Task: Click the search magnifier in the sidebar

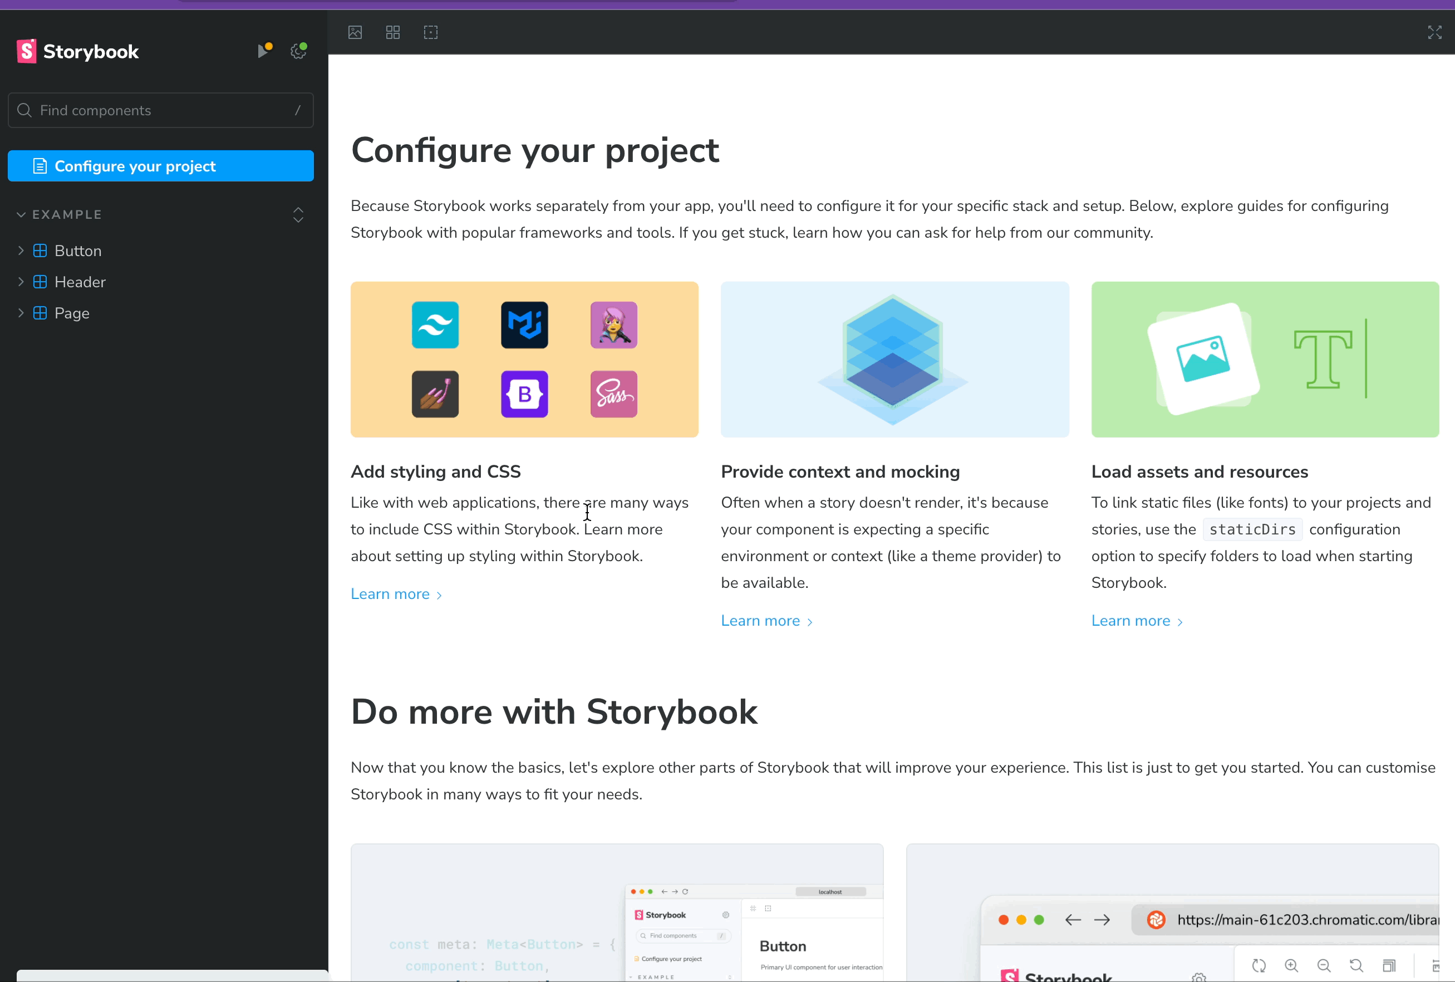Action: click(x=25, y=110)
